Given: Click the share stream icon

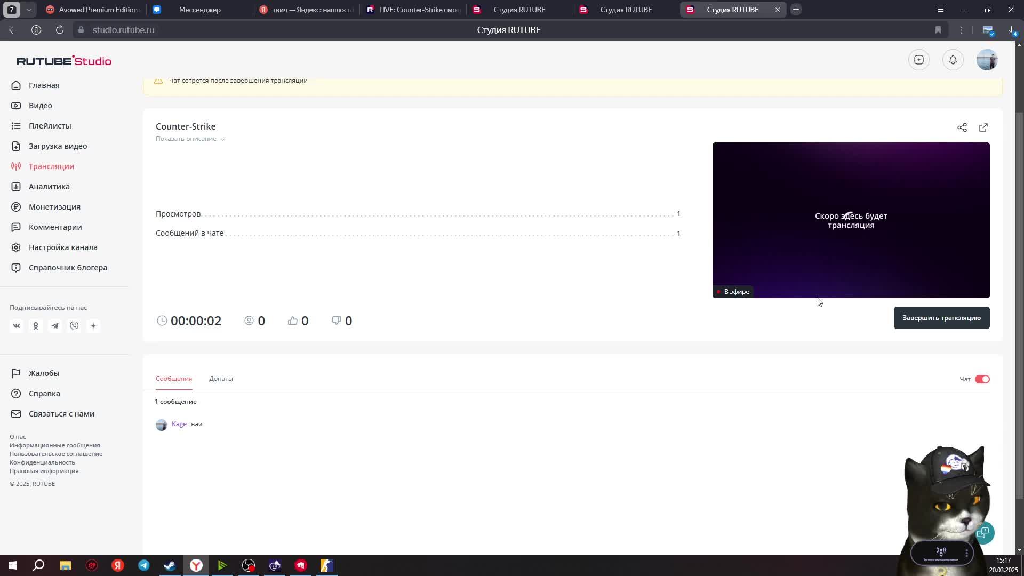Looking at the screenshot, I should [962, 127].
